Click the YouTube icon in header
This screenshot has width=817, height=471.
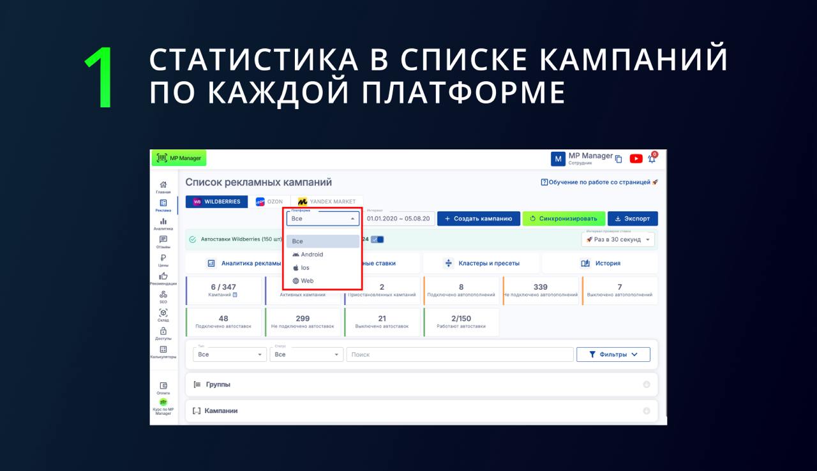(636, 159)
